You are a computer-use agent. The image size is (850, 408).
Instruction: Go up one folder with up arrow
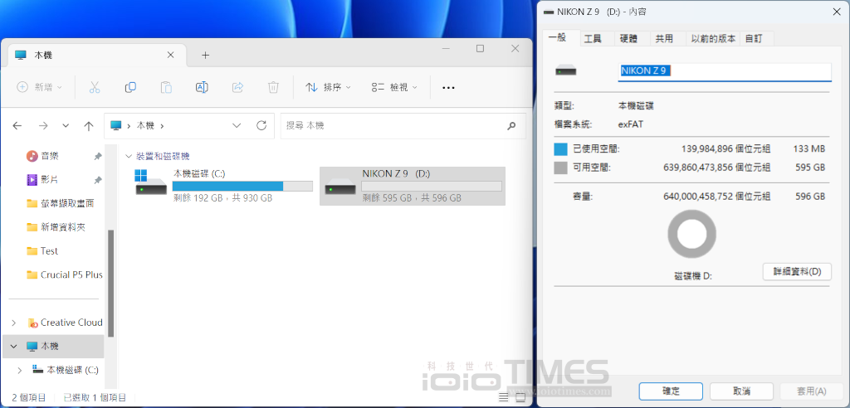point(89,126)
